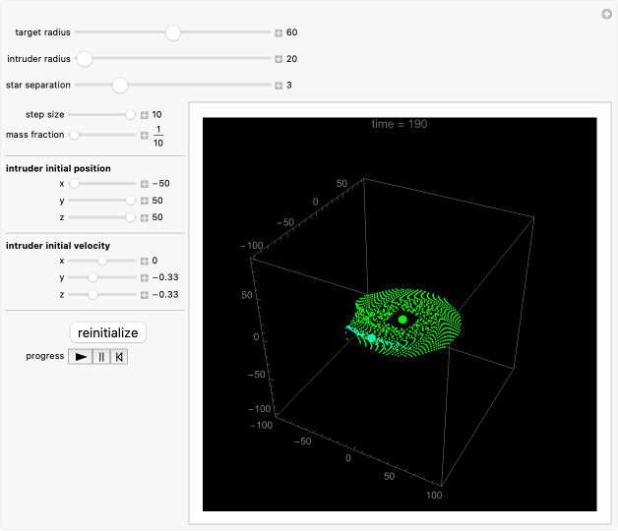Click the intruder radius slider thumb
The height and width of the screenshot is (531, 618).
[85, 59]
